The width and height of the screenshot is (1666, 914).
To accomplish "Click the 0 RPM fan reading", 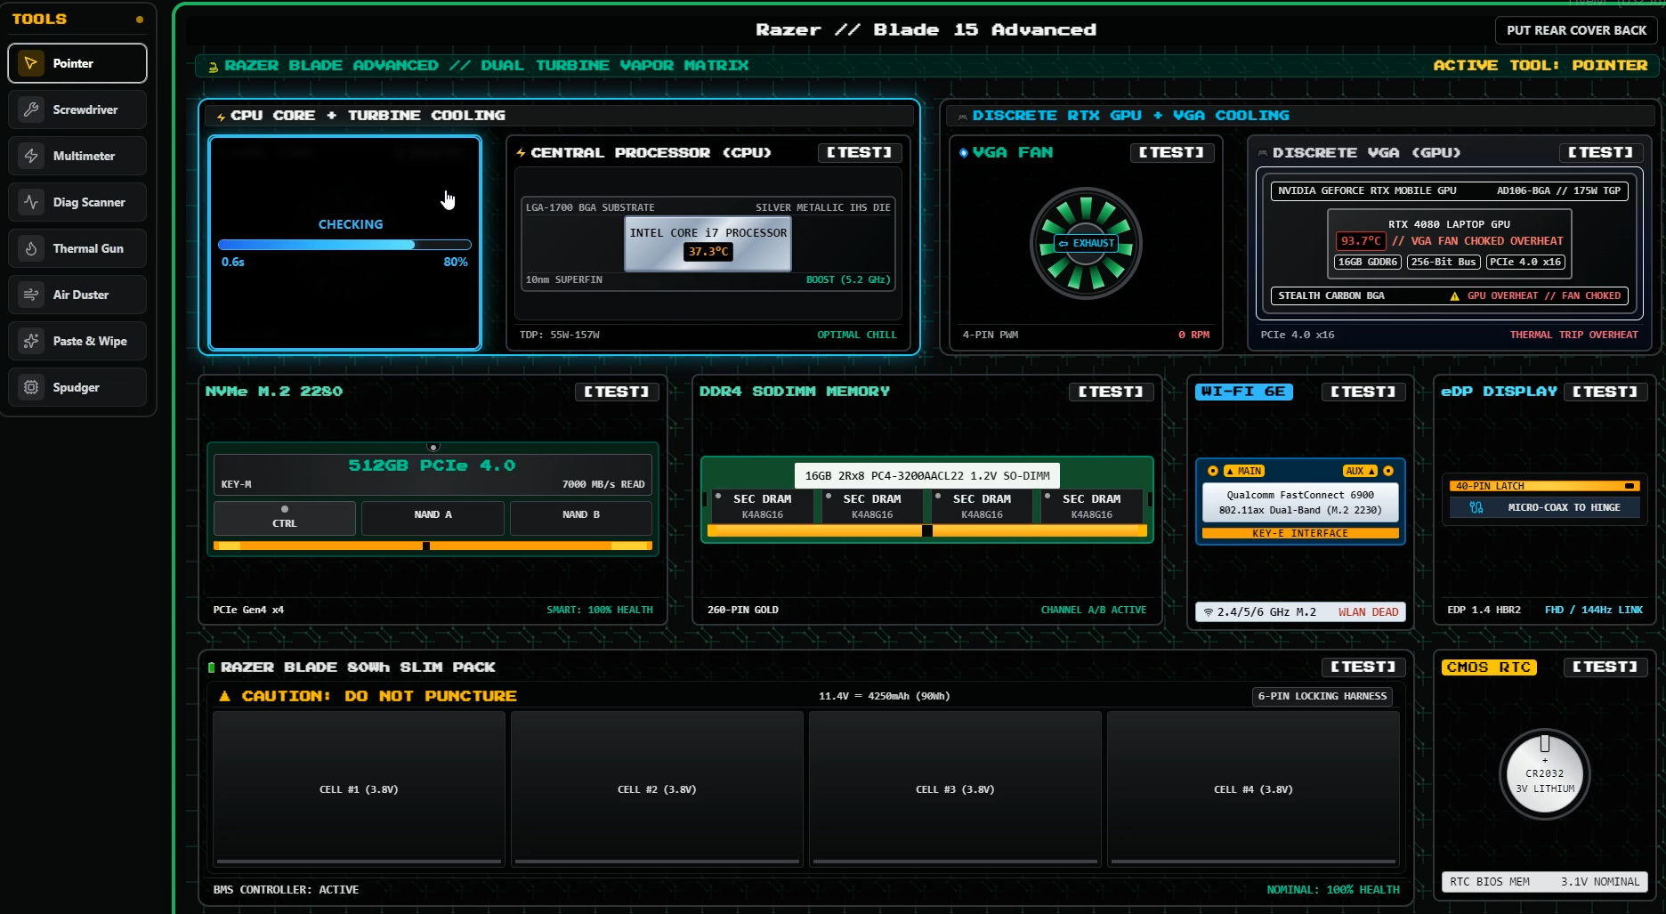I will pos(1193,335).
